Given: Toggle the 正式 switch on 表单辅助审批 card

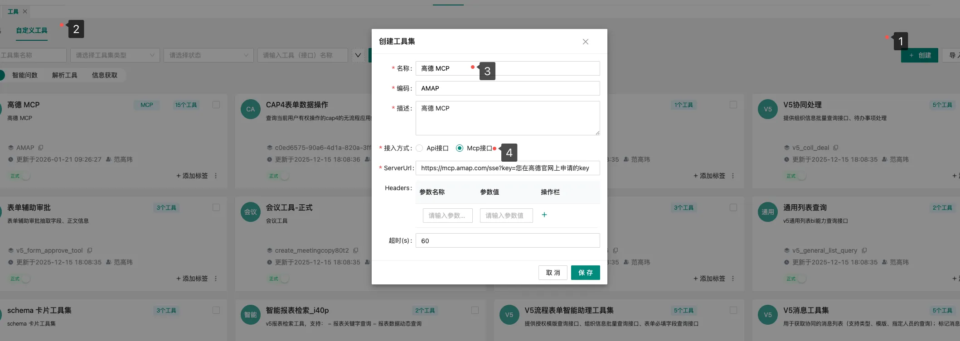Looking at the screenshot, I should point(20,279).
